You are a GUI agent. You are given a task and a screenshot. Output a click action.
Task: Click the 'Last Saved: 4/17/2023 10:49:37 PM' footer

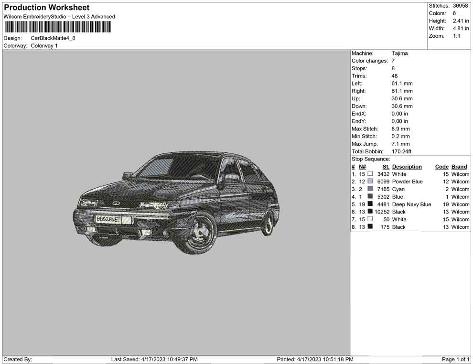point(154,359)
